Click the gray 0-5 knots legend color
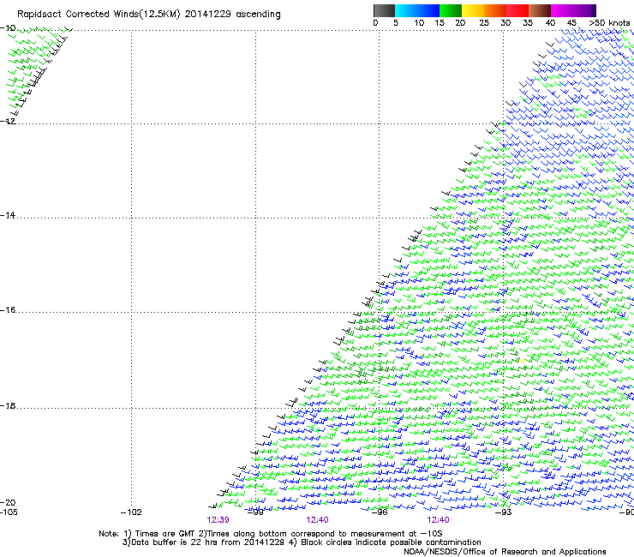Screen dimensions: 634x557 [x=384, y=10]
